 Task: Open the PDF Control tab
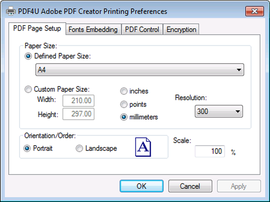(142, 30)
